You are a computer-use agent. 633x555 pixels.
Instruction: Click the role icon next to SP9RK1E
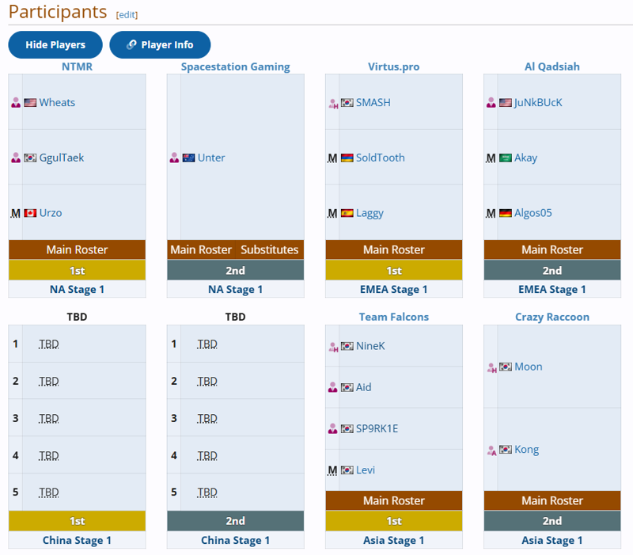tap(332, 428)
